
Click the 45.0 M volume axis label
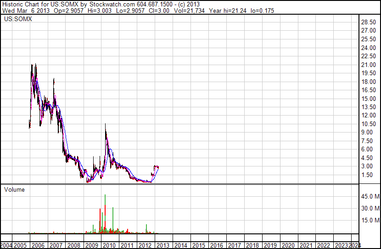(370, 196)
